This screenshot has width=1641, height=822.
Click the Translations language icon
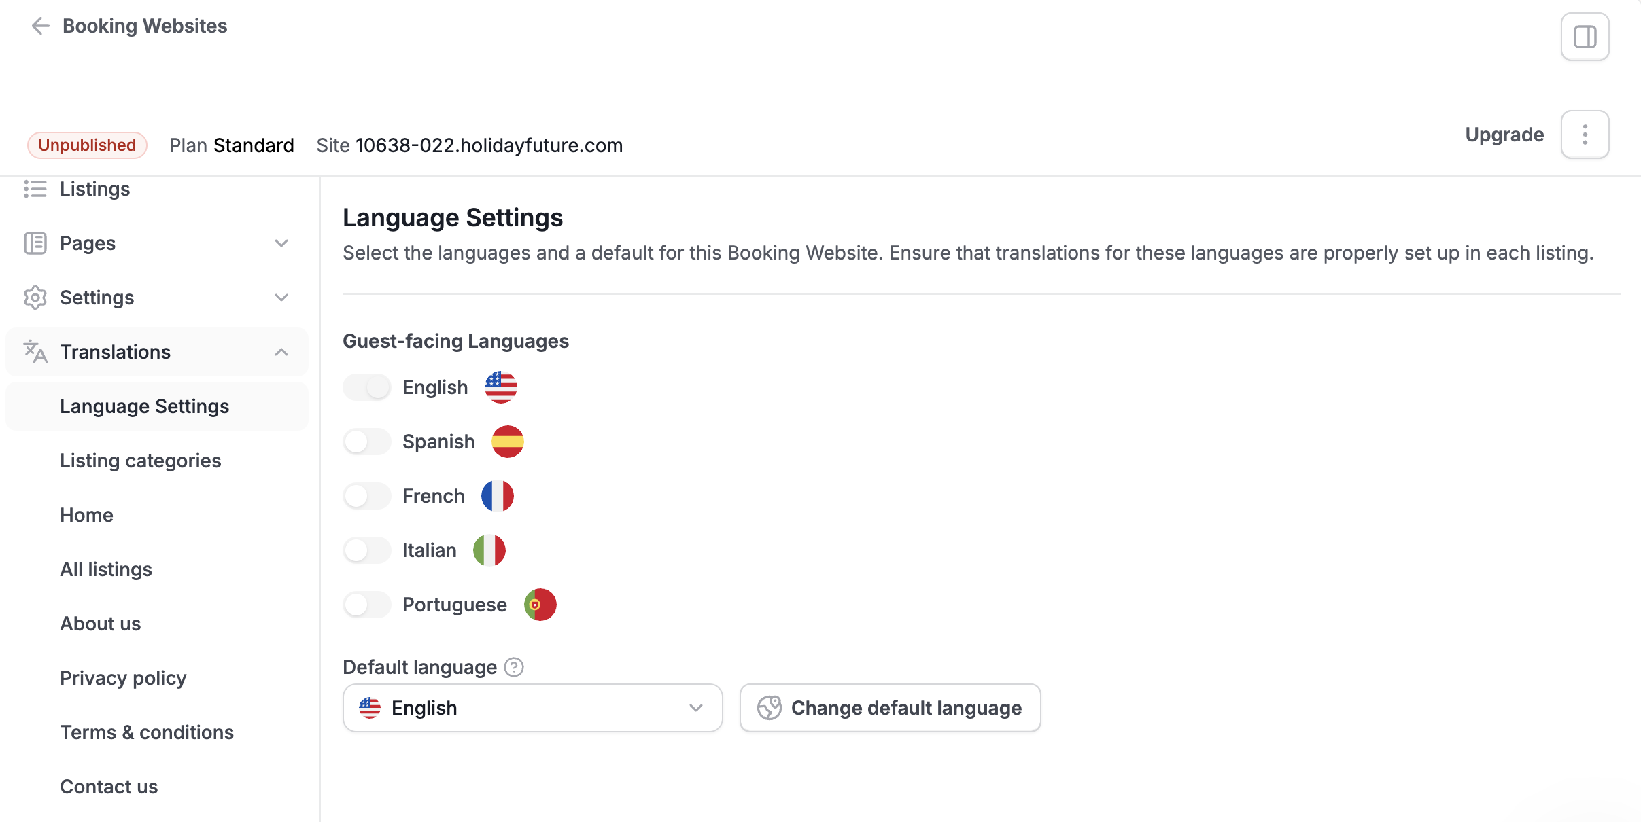point(35,352)
